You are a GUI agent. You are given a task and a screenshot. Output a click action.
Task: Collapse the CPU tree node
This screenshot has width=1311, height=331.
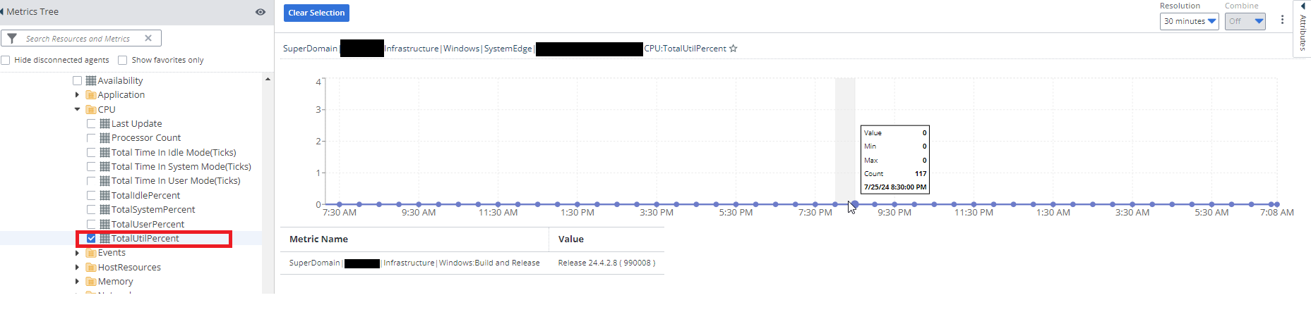pos(77,109)
